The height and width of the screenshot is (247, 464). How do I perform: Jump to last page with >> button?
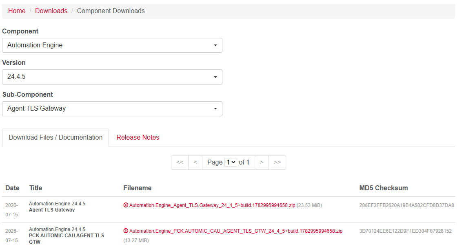click(277, 162)
